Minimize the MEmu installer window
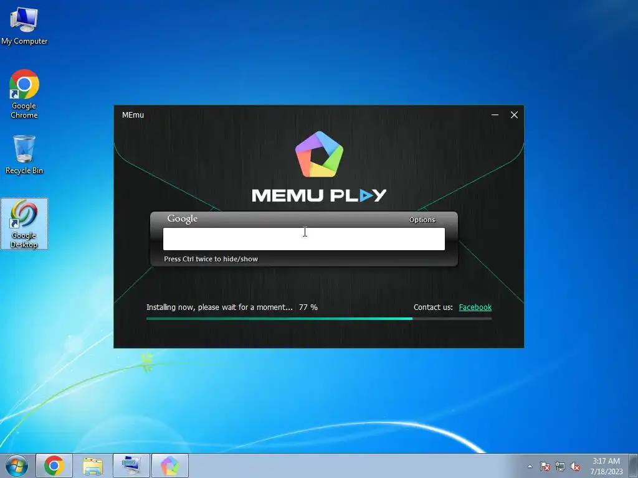 click(495, 115)
